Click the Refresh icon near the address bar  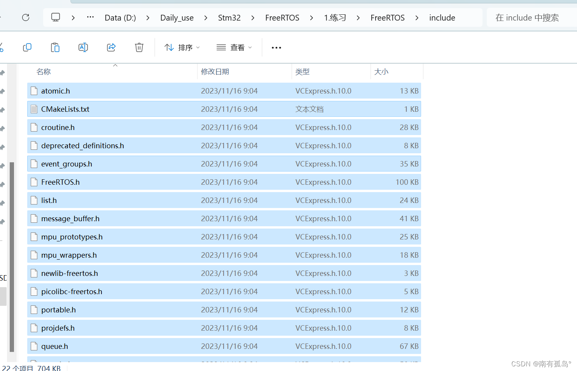pyautogui.click(x=25, y=17)
